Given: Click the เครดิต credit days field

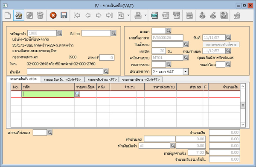Looking at the screenshot, I should pyautogui.click(x=159, y=51).
